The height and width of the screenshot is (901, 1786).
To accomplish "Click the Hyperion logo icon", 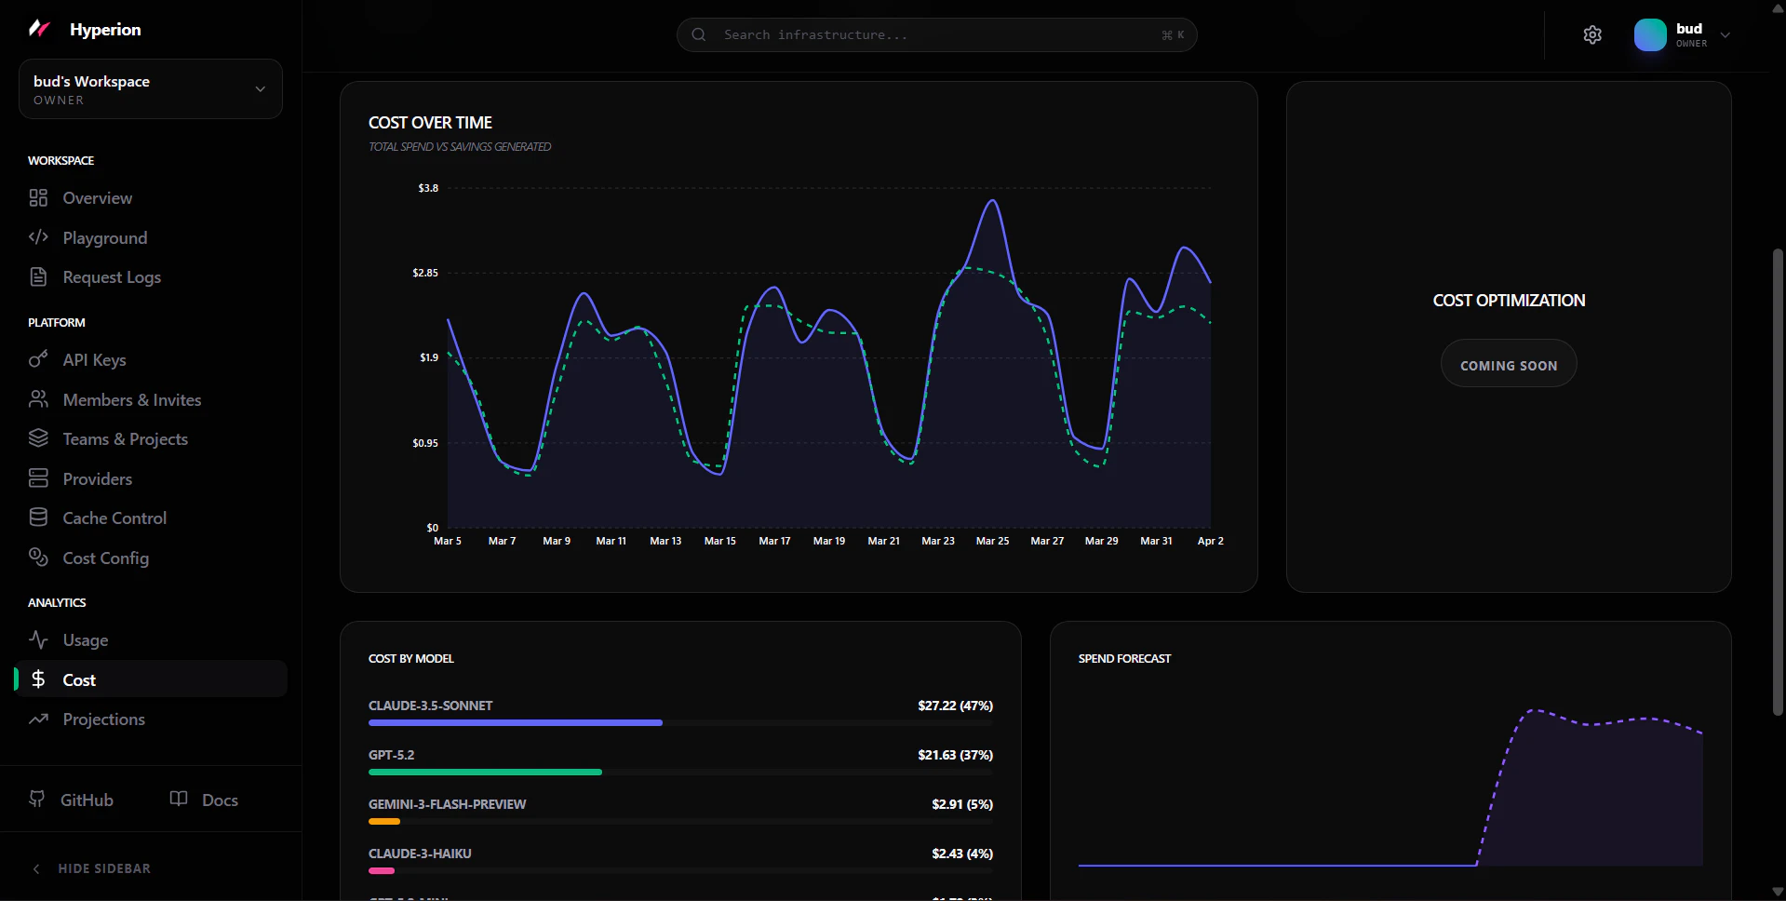I will 39,29.
